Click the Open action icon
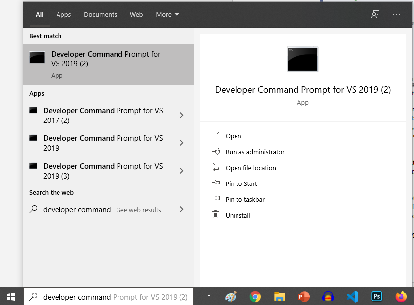 (216, 135)
